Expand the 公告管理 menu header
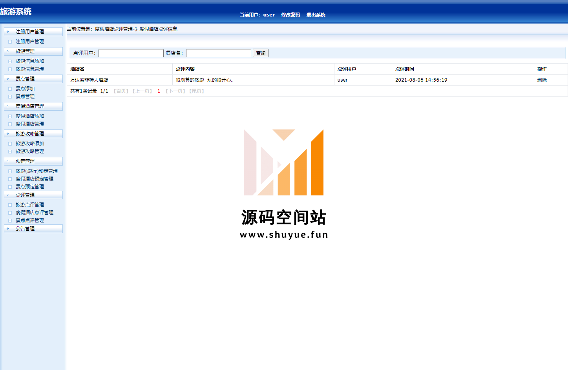The width and height of the screenshot is (568, 370). pyautogui.click(x=33, y=228)
